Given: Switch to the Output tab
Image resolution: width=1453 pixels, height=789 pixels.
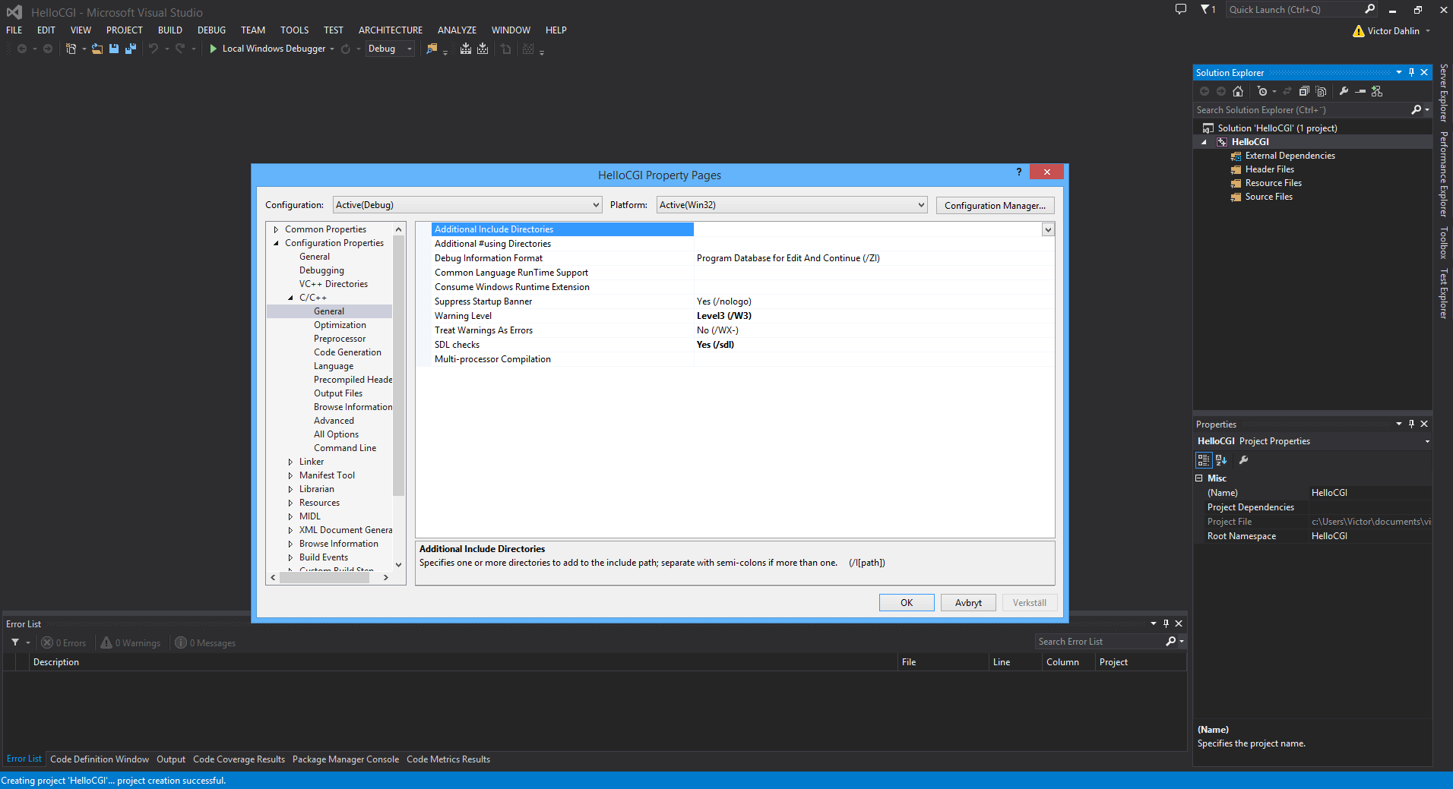Looking at the screenshot, I should (x=171, y=759).
